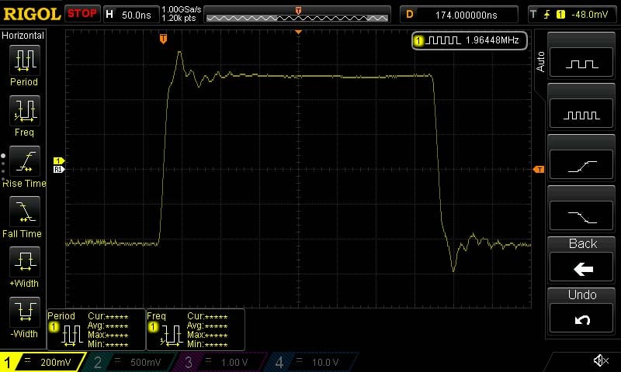The width and height of the screenshot is (621, 372).
Task: Select channel 2 500mV tab
Action: [130, 362]
